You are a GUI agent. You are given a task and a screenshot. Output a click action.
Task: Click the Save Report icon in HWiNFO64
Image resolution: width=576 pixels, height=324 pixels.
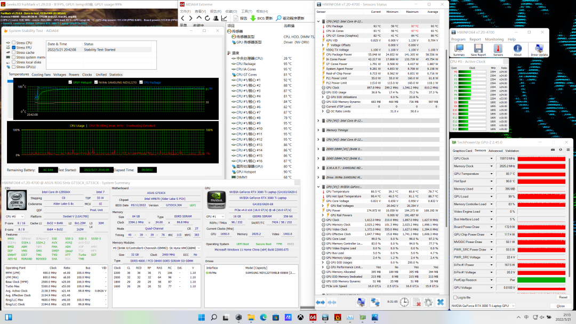(x=478, y=49)
